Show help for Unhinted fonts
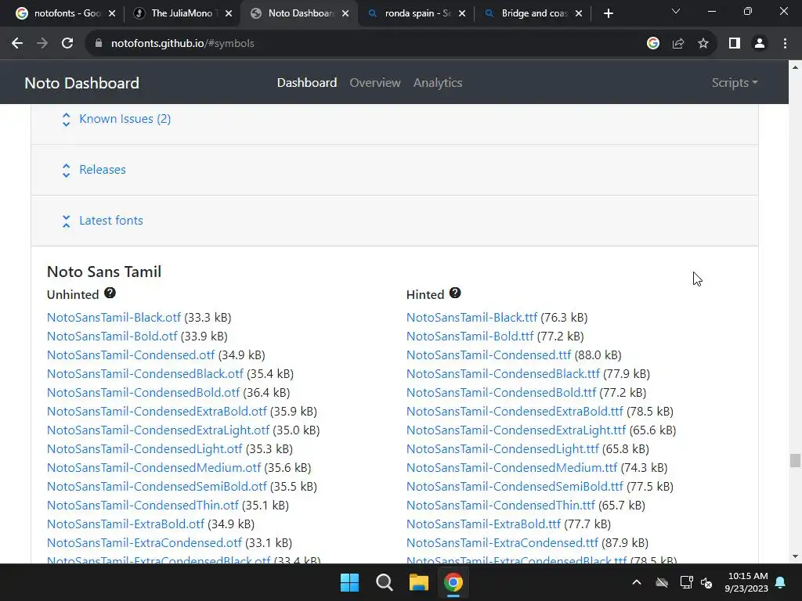 pyautogui.click(x=110, y=293)
